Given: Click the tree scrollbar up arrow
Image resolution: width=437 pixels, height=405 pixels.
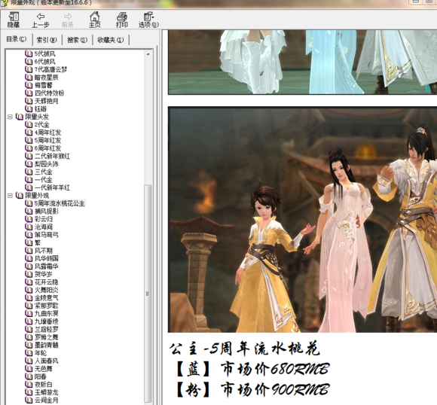Looking at the screenshot, I should 148,54.
